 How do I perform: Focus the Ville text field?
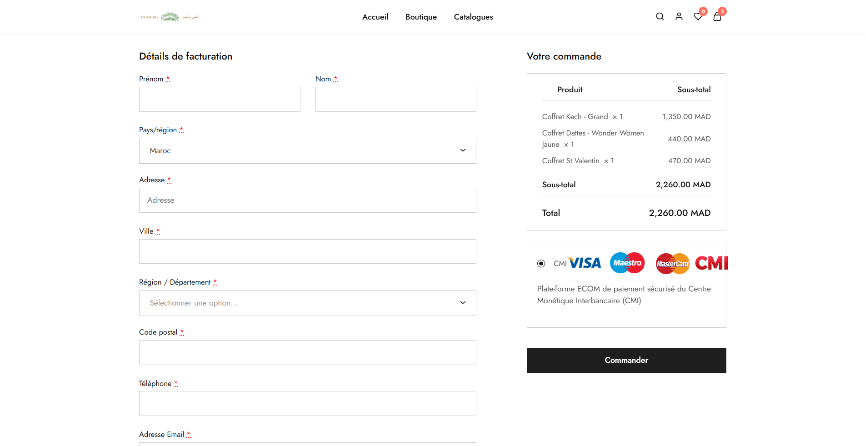(307, 251)
